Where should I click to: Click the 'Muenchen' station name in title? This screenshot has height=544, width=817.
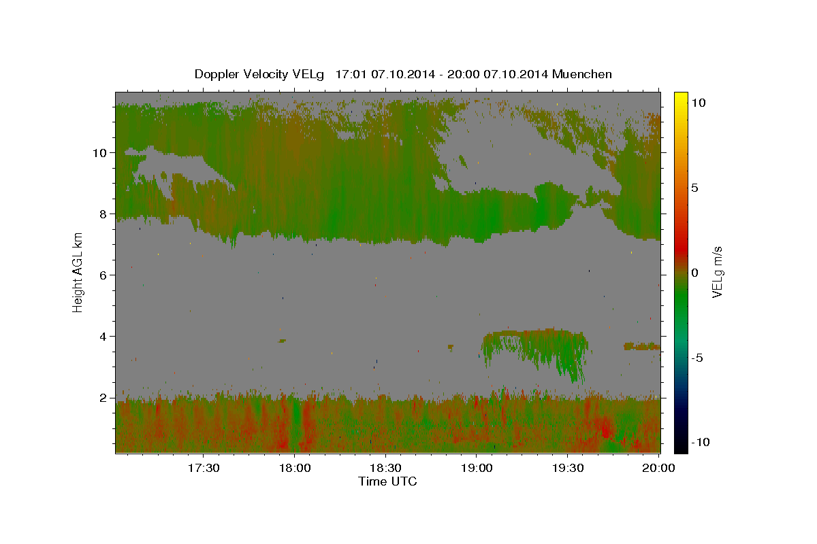pos(582,74)
